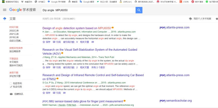218x108 pixels.
Task: Open the LWN.net bookmark
Action: [126, 2]
